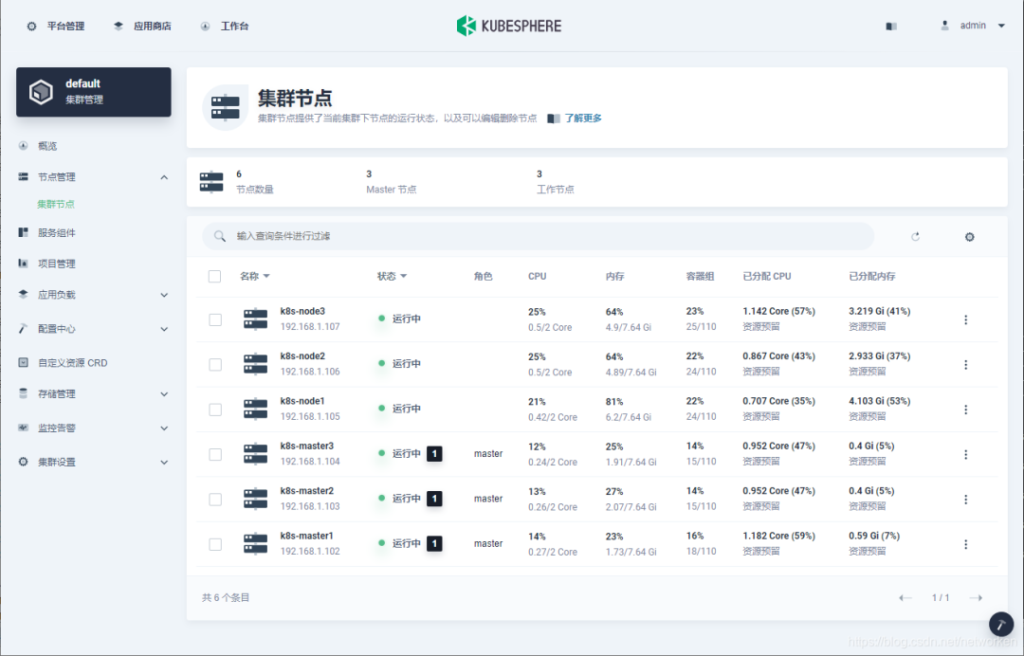
Task: Expand the 配置中心 sidebar section
Action: [164, 329]
